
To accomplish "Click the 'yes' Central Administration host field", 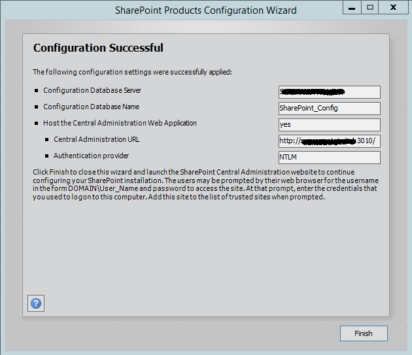I will [x=329, y=125].
